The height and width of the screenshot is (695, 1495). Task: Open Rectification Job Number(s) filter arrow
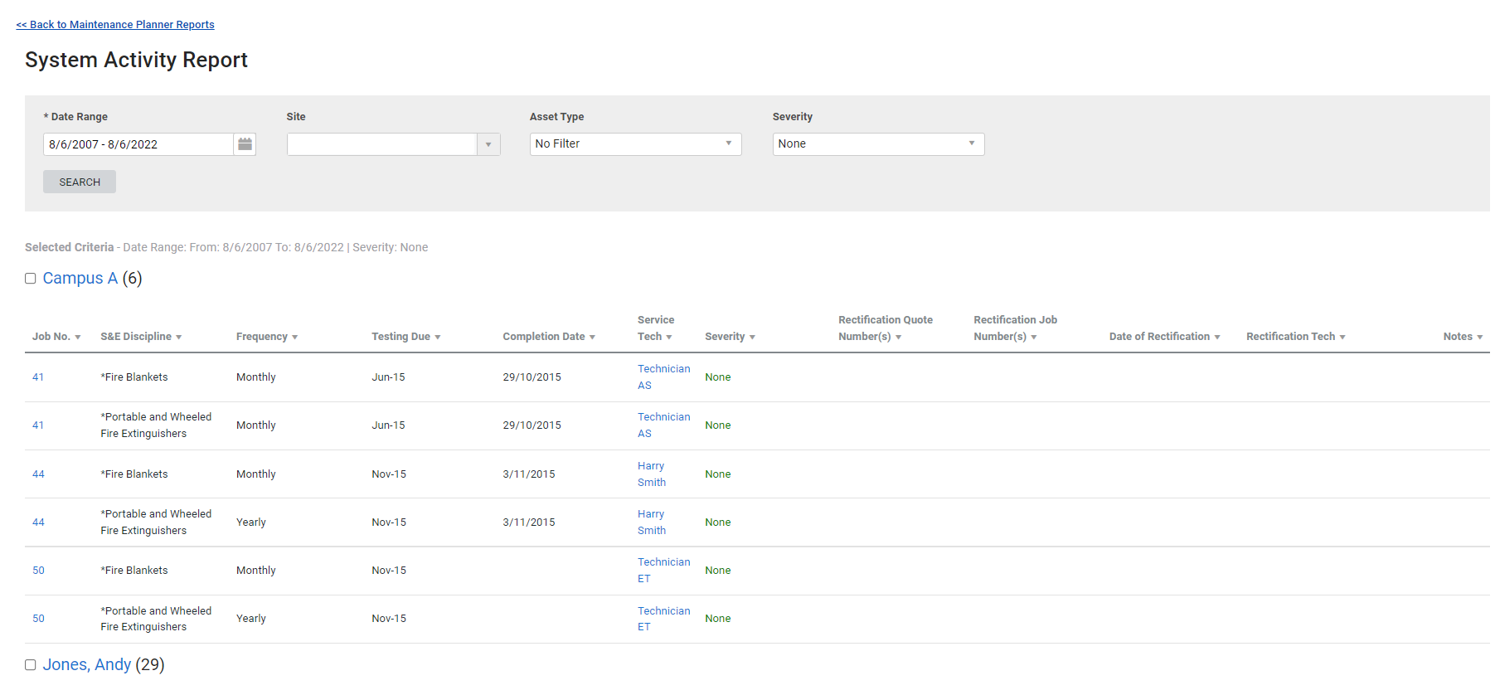pos(1034,338)
